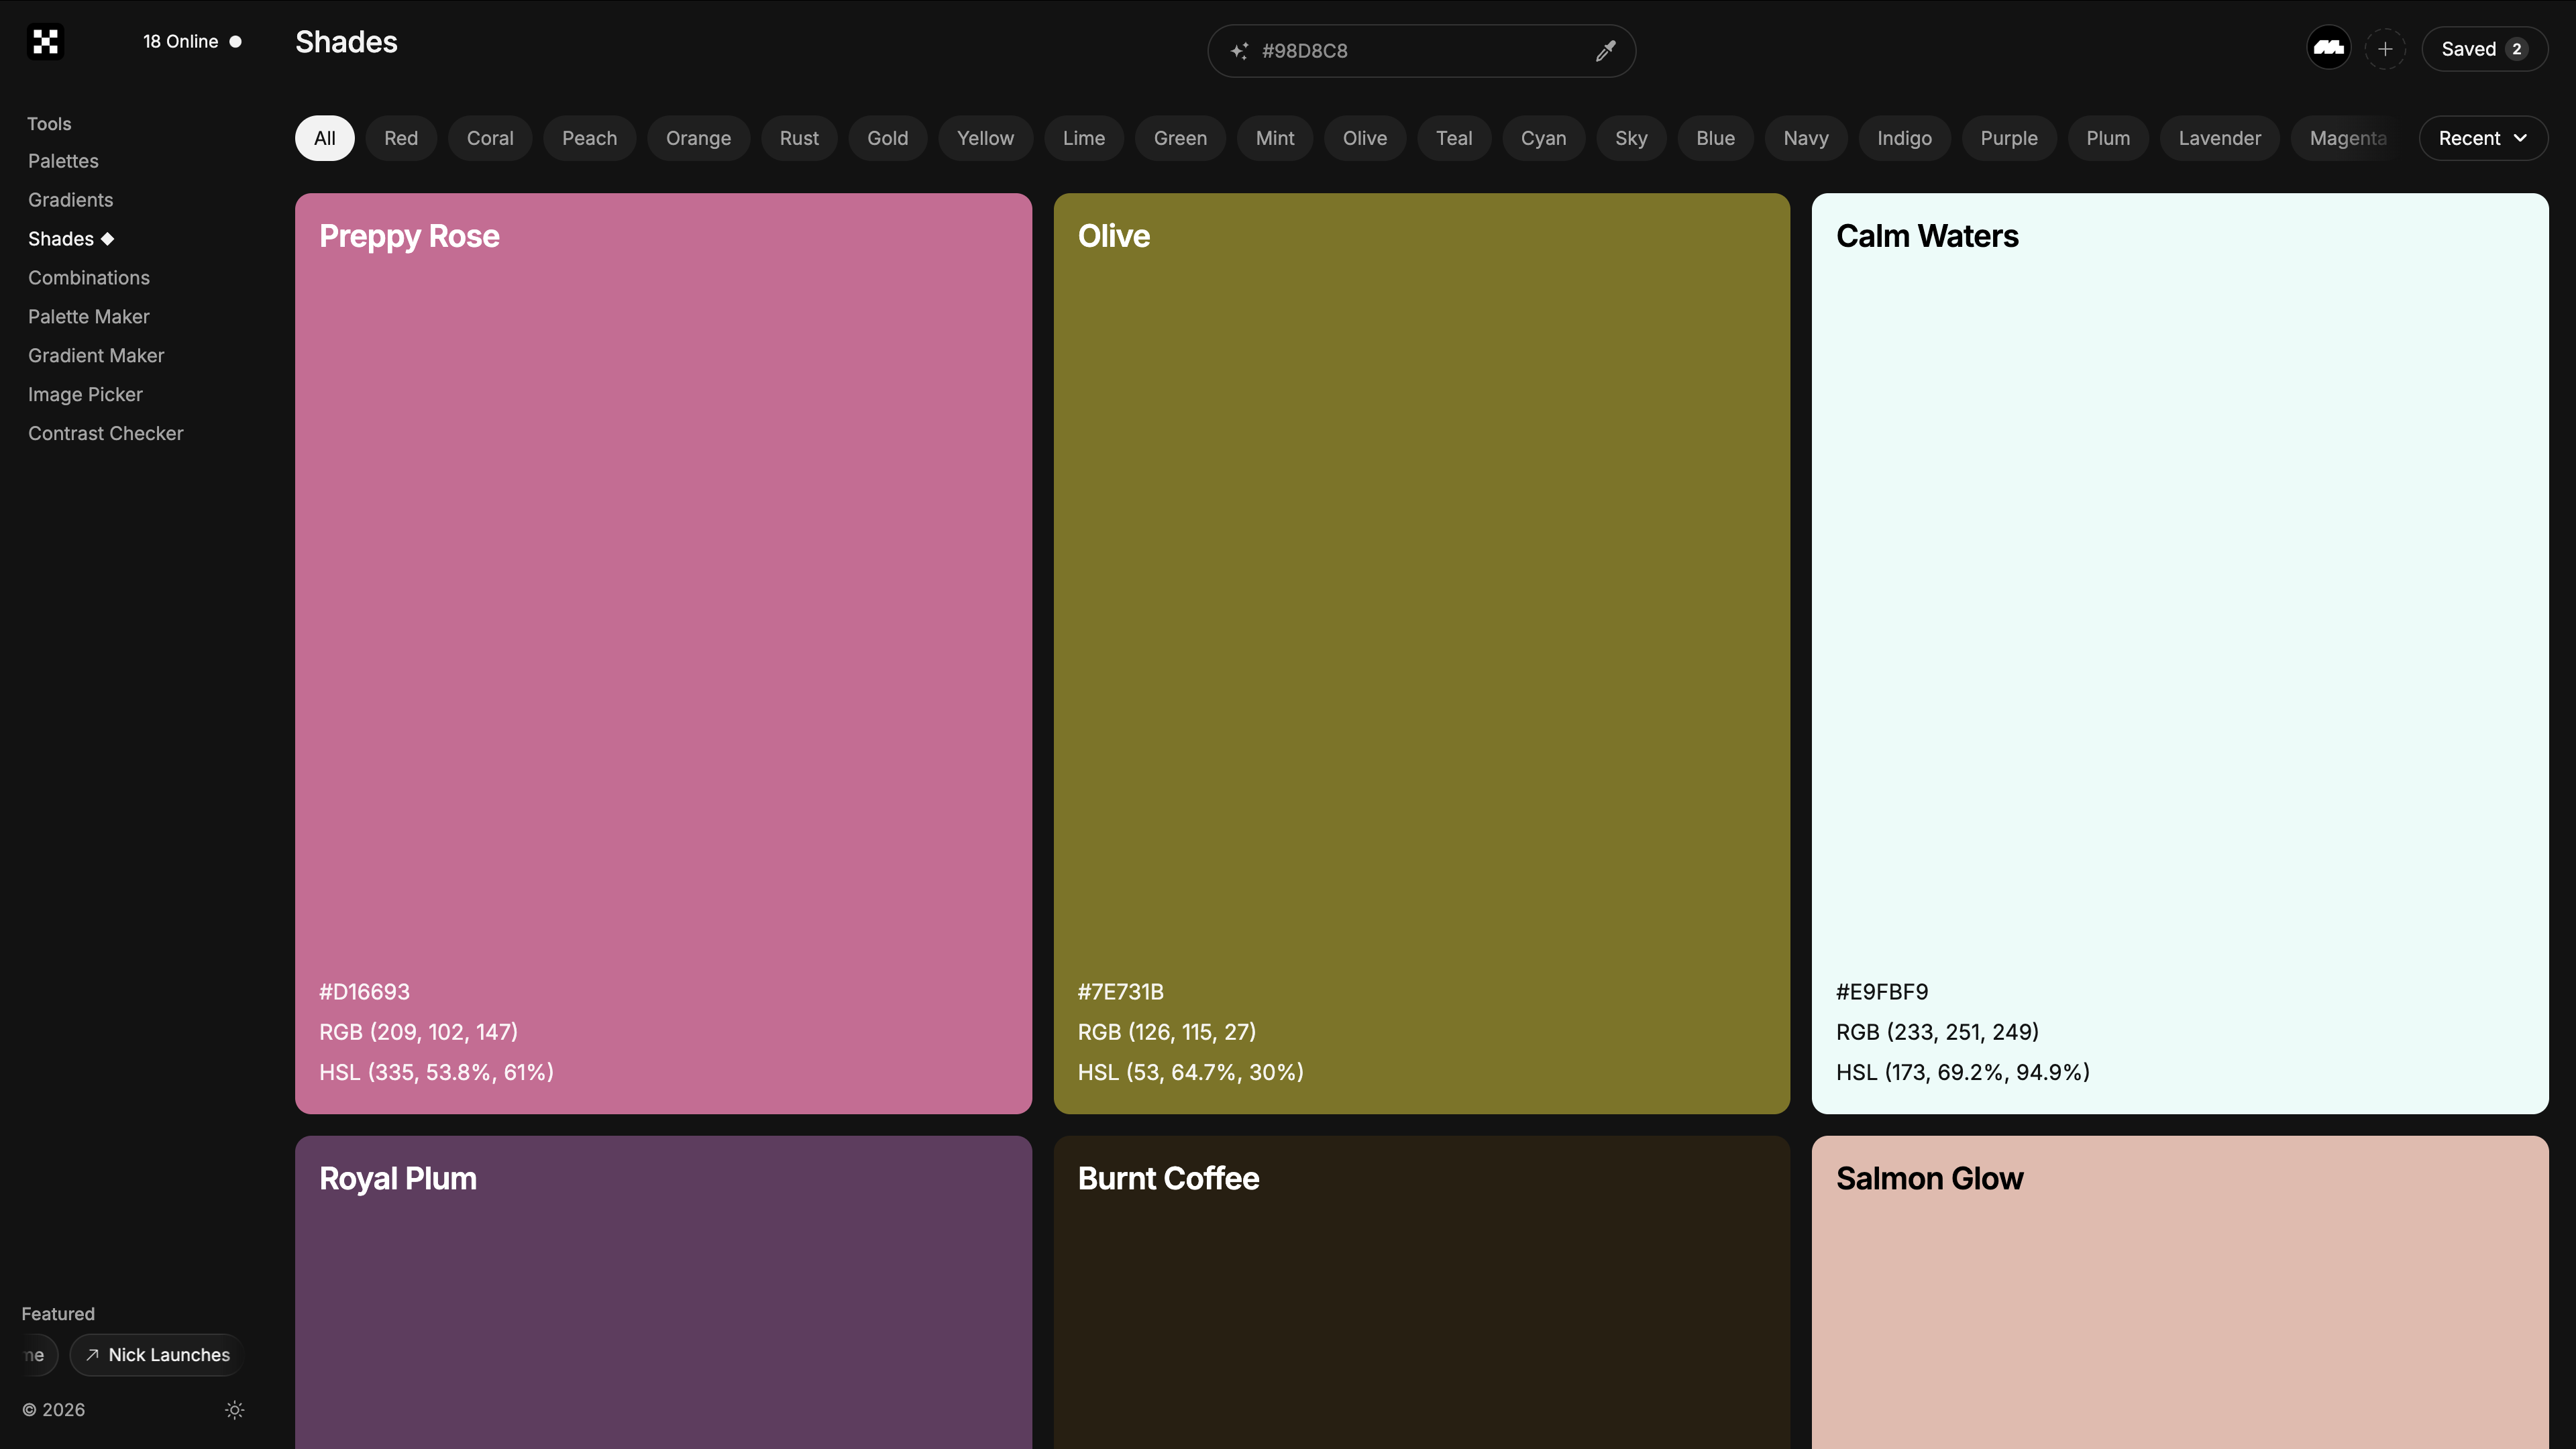Click the sparkle icon in search field
This screenshot has height=1449, width=2576.
1239,51
